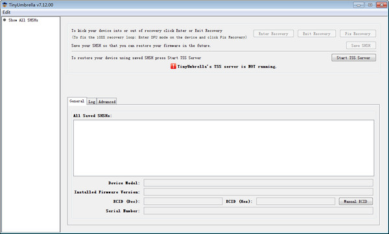Click the ECID (Dec) text field
Image resolution: width=389 pixels, height=234 pixels.
183,201
